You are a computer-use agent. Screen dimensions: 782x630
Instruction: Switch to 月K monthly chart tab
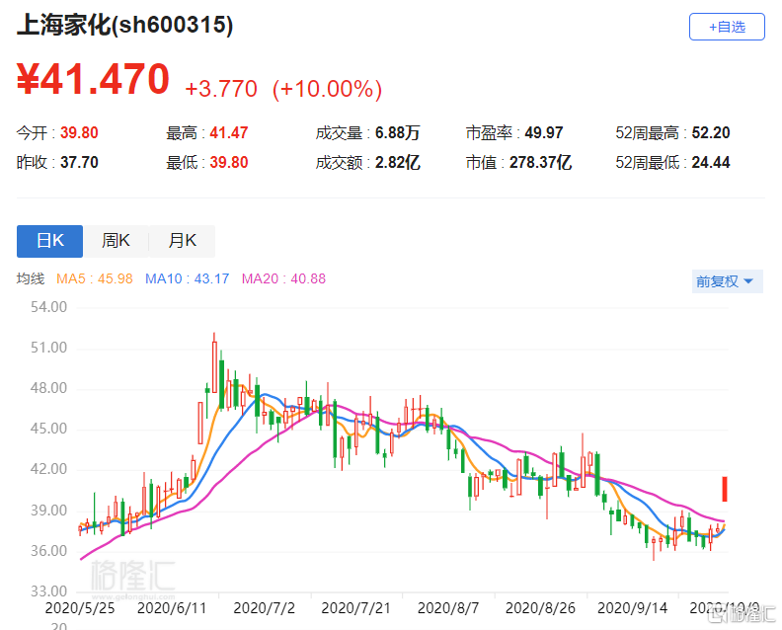pos(183,241)
